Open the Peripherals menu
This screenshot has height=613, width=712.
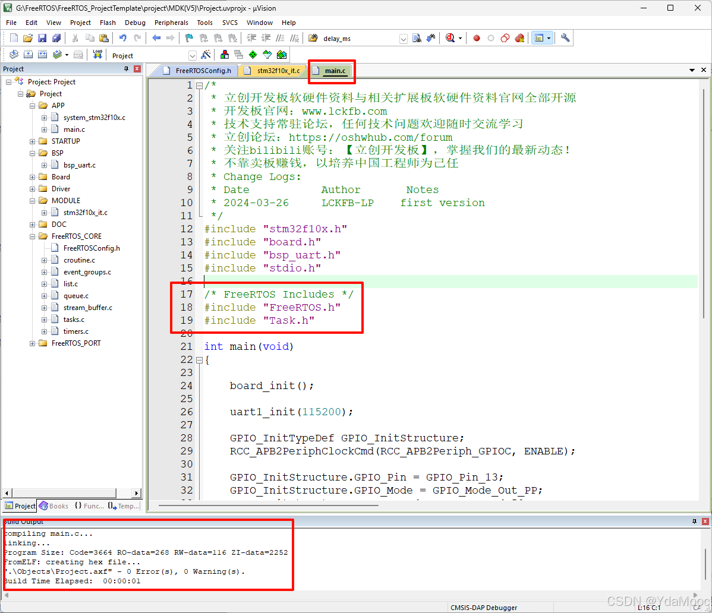(171, 23)
